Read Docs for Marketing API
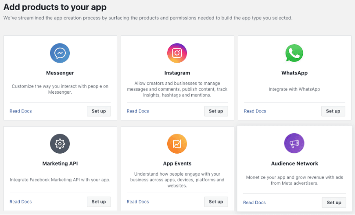This screenshot has height=215, width=355. point(21,202)
